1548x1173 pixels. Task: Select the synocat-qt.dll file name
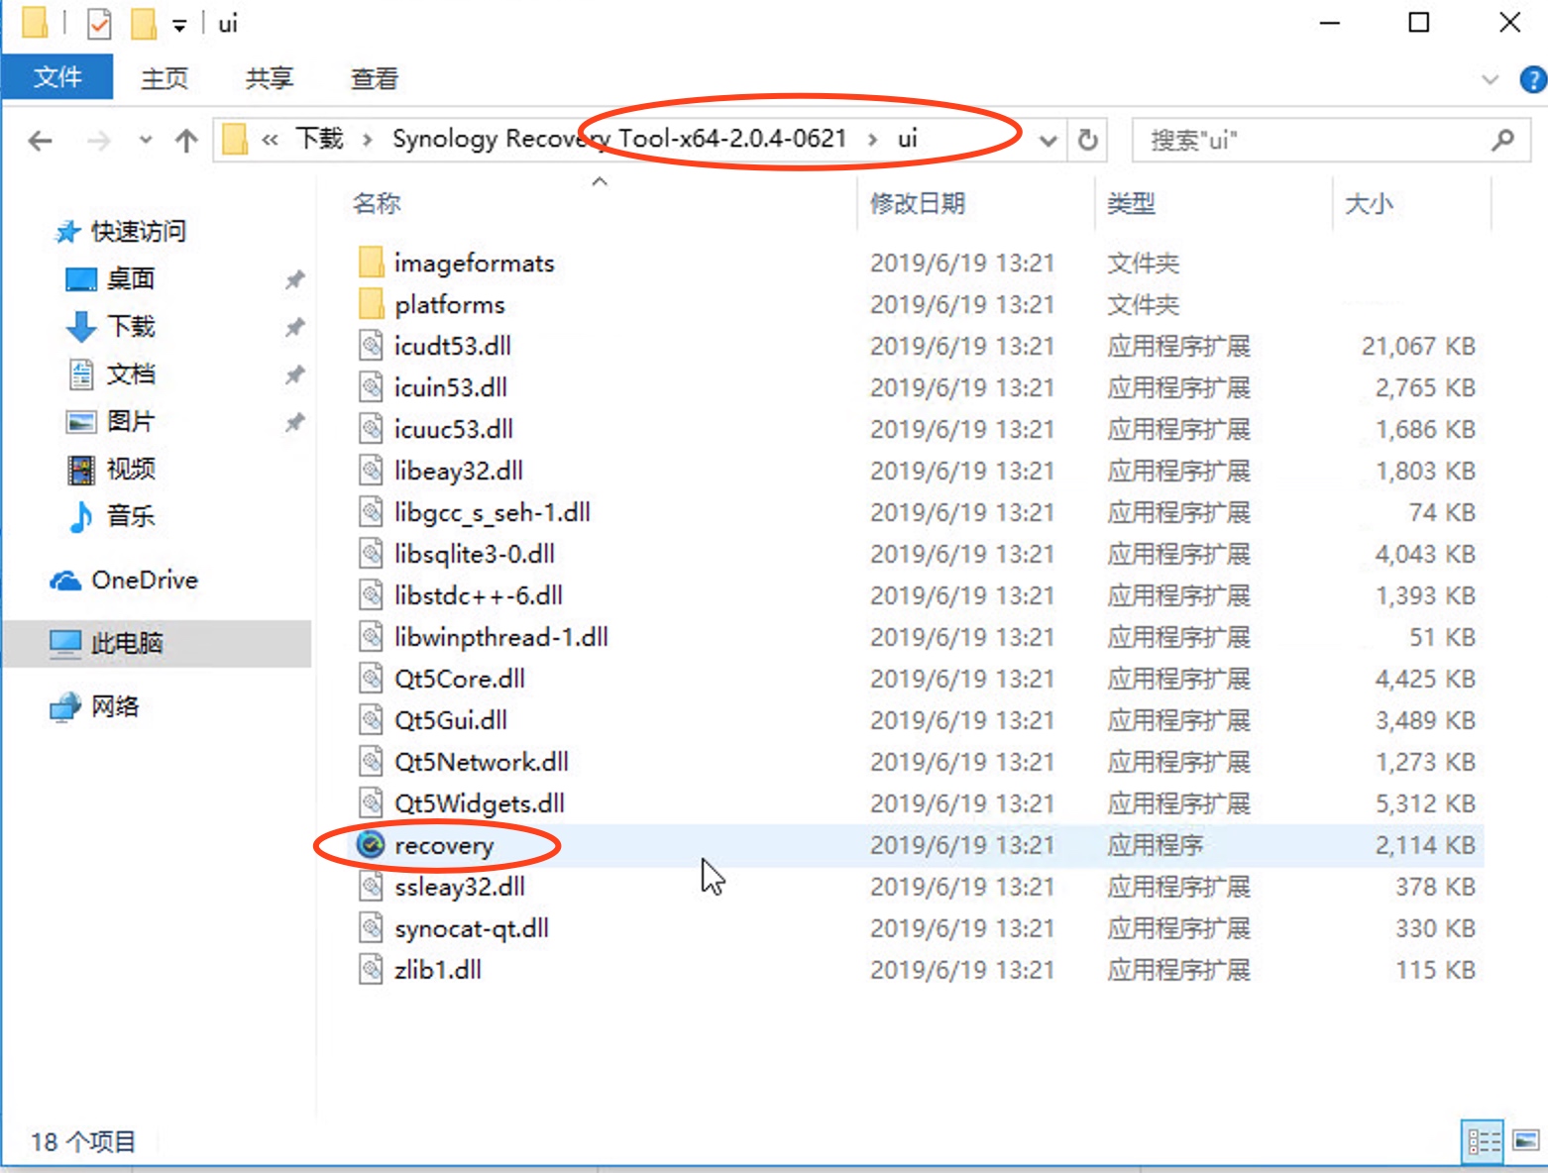pyautogui.click(x=472, y=928)
